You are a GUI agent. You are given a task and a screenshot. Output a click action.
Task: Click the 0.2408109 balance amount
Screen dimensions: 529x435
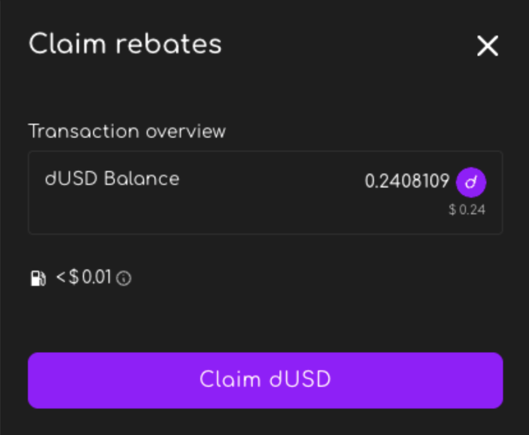click(x=406, y=181)
